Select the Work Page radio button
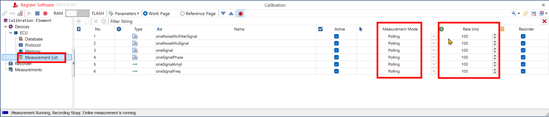Image resolution: width=549 pixels, height=117 pixels. point(156,13)
